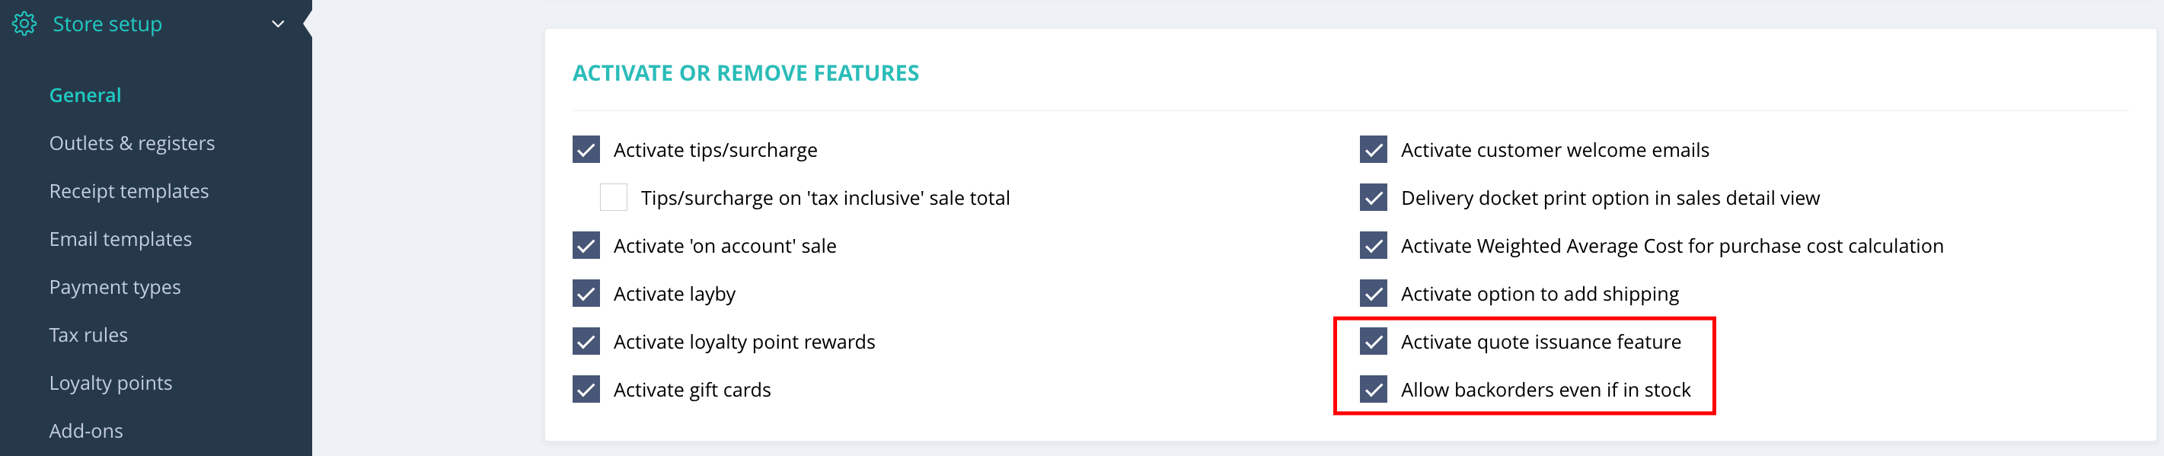2164x456 pixels.
Task: Uncheck Activate gift cards
Action: pyautogui.click(x=586, y=389)
